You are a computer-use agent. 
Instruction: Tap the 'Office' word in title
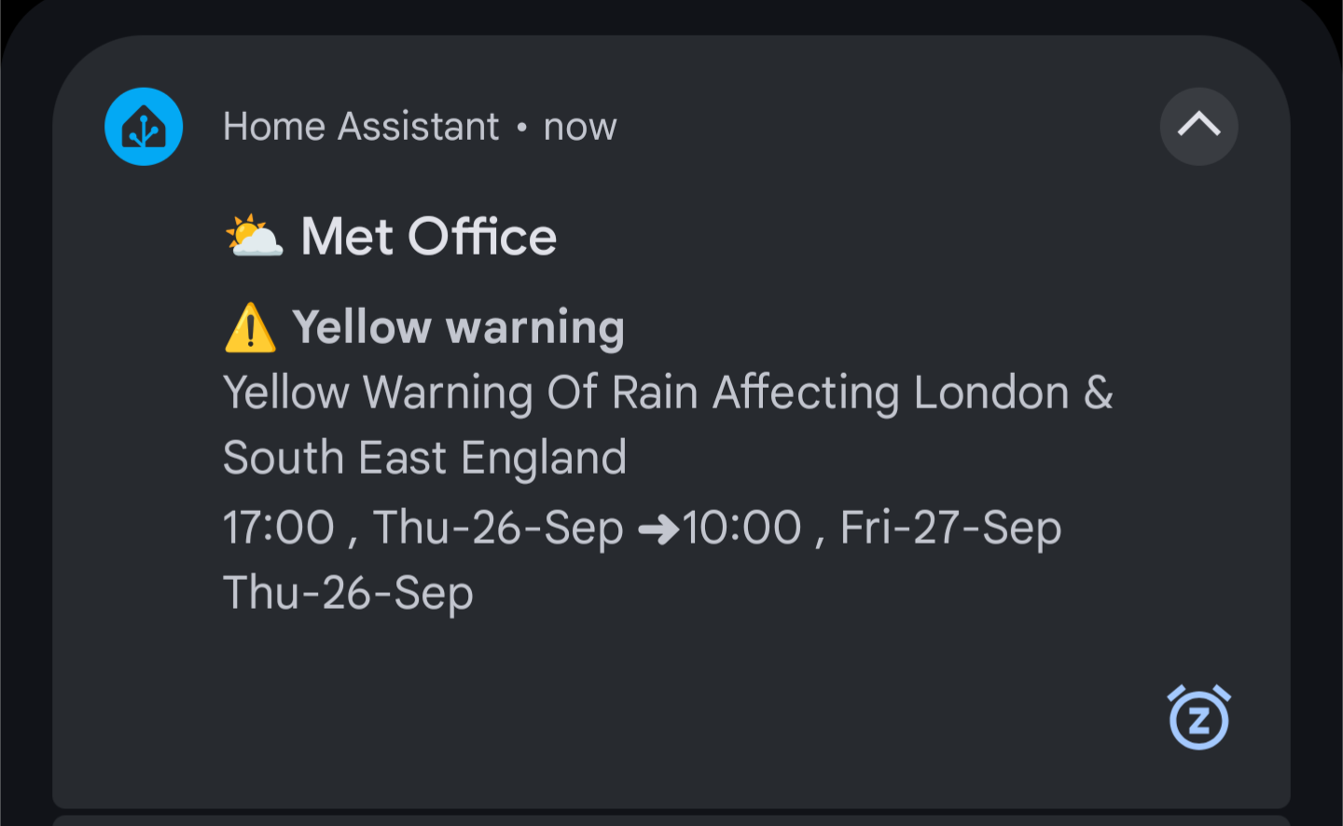pyautogui.click(x=482, y=236)
